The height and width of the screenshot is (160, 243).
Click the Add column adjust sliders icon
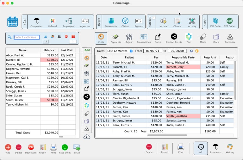pyautogui.click(x=87, y=73)
